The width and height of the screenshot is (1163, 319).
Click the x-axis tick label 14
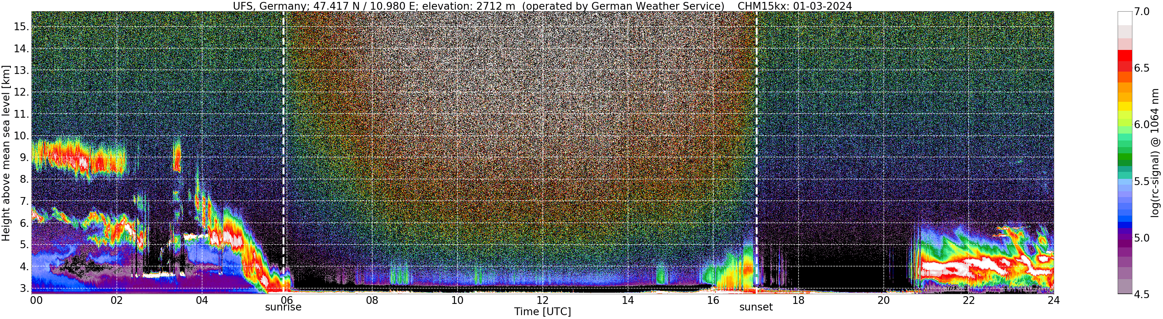pos(627,300)
